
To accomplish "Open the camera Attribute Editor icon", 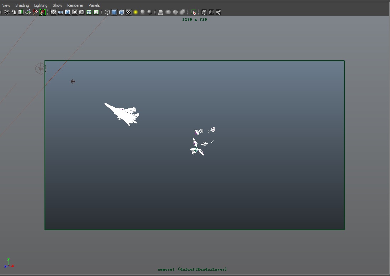I will (14, 12).
